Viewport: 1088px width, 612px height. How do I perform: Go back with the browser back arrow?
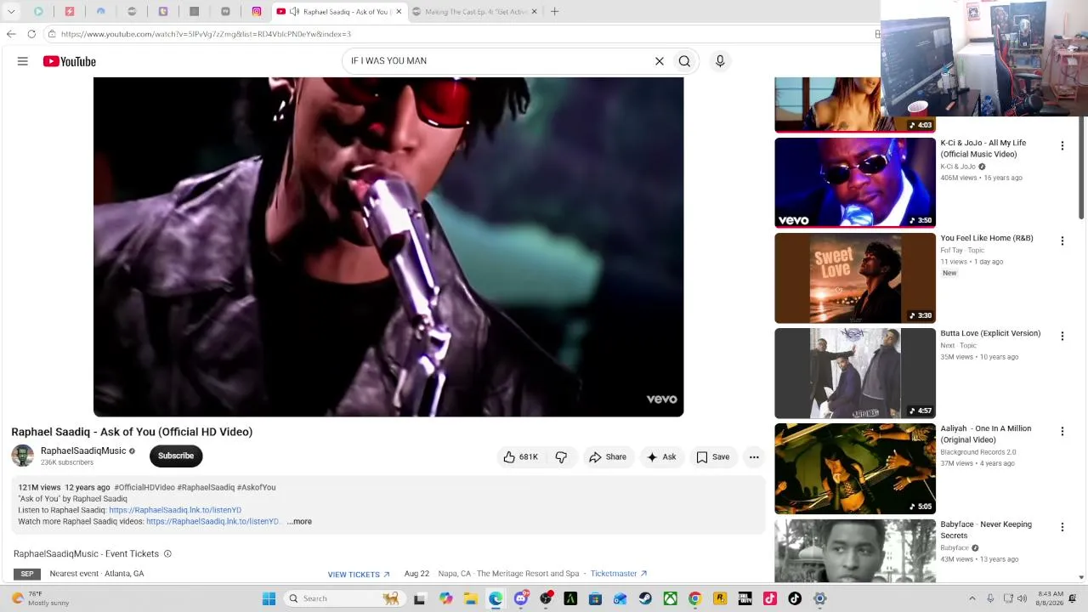[11, 34]
